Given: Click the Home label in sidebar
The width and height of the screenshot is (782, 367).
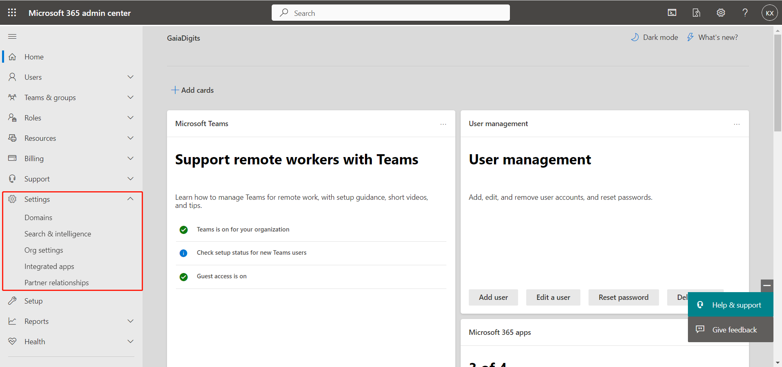Looking at the screenshot, I should (x=34, y=57).
